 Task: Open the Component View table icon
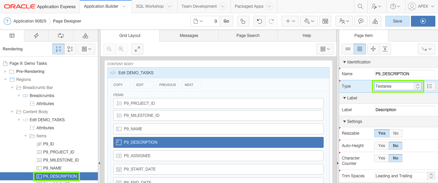coord(325,21)
